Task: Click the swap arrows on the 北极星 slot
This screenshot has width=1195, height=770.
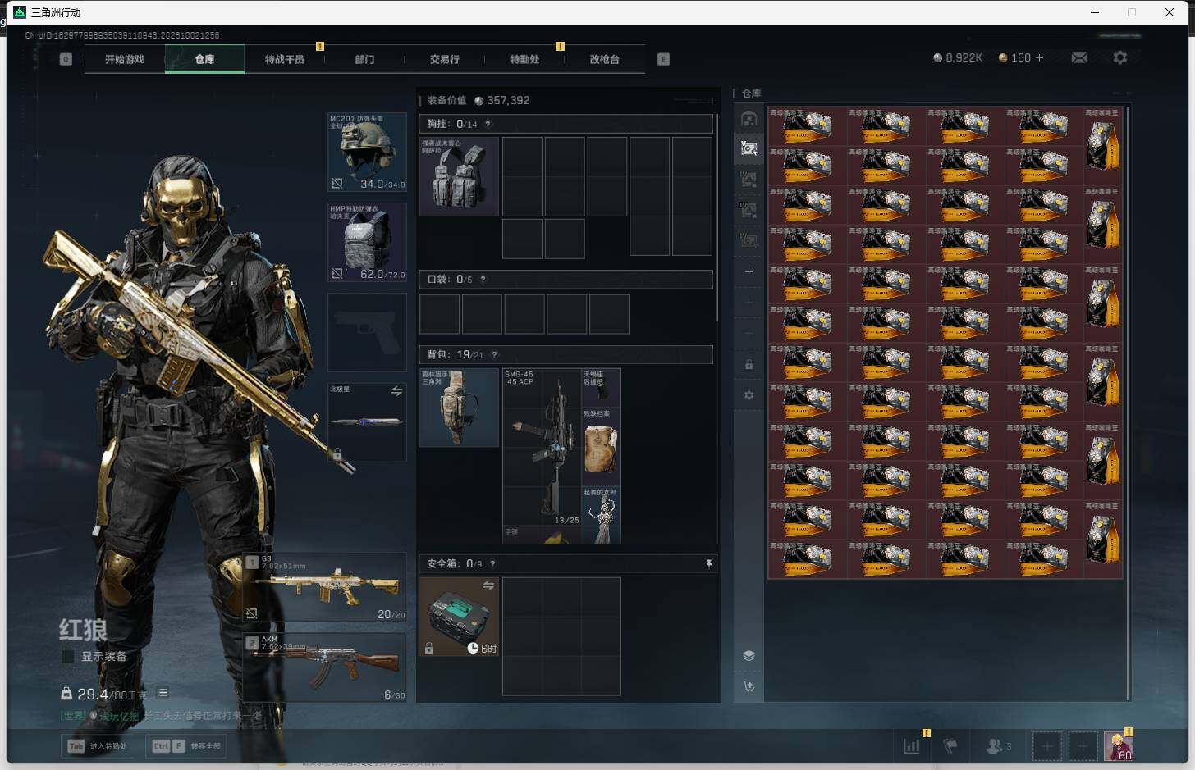Action: (396, 391)
